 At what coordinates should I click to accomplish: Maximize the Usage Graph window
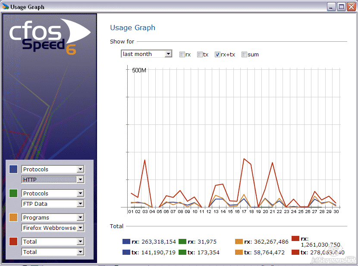pos(341,7)
